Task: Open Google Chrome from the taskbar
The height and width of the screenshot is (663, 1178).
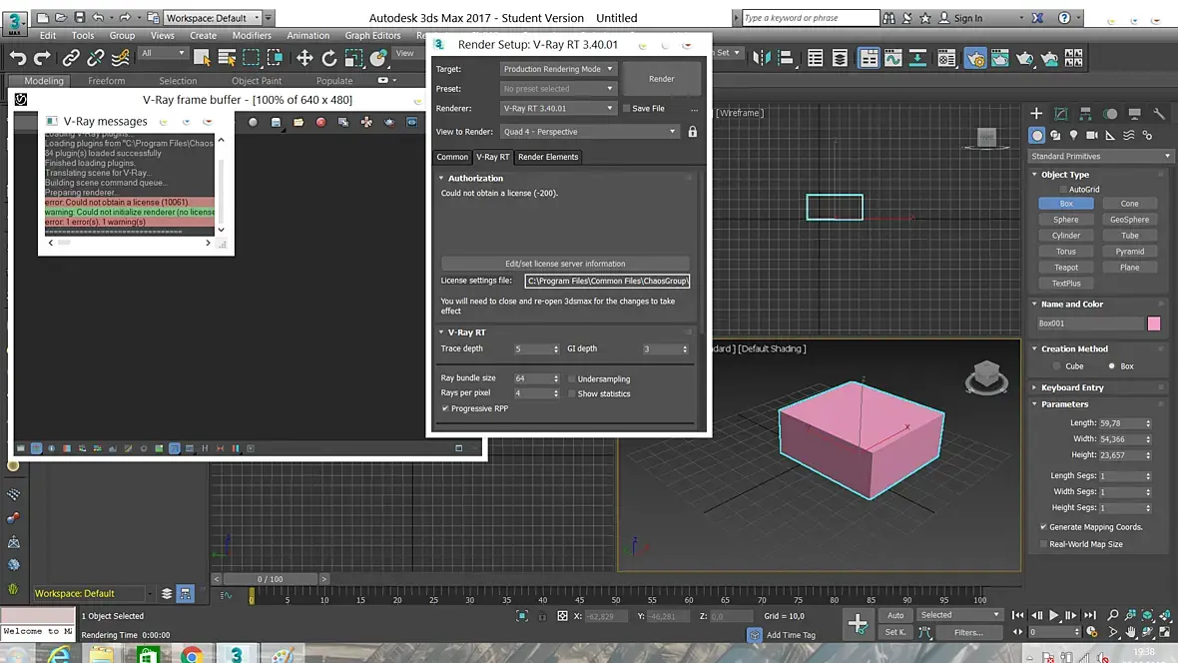Action: [x=192, y=655]
